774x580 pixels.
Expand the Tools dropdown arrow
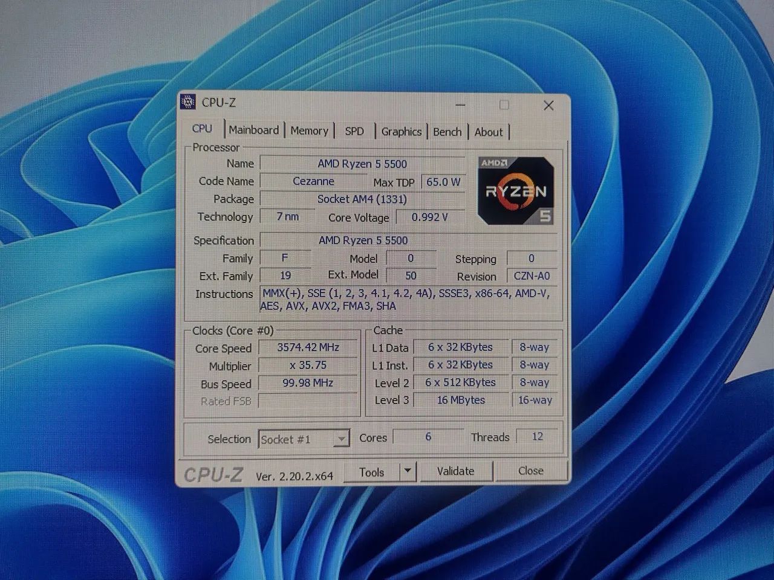click(x=408, y=471)
